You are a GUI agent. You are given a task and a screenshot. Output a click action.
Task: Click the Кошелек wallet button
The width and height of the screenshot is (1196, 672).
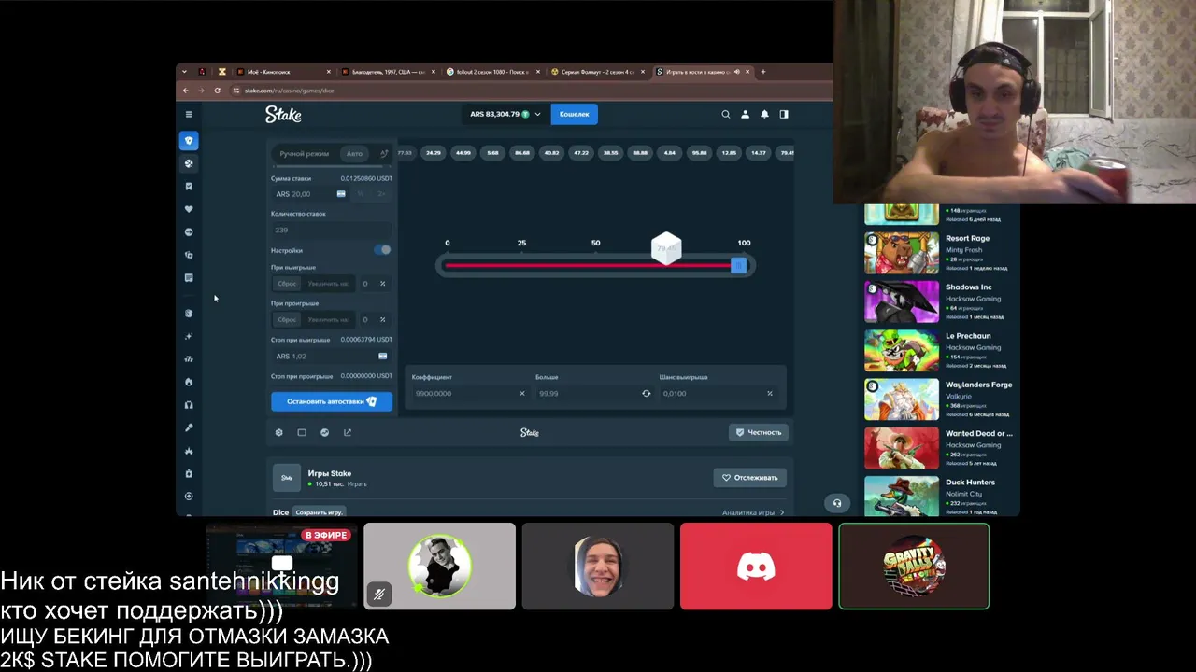tap(575, 114)
